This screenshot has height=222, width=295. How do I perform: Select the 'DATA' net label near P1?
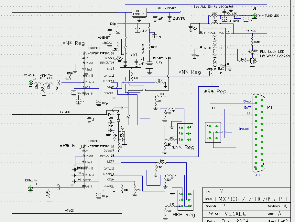[x=248, y=108]
